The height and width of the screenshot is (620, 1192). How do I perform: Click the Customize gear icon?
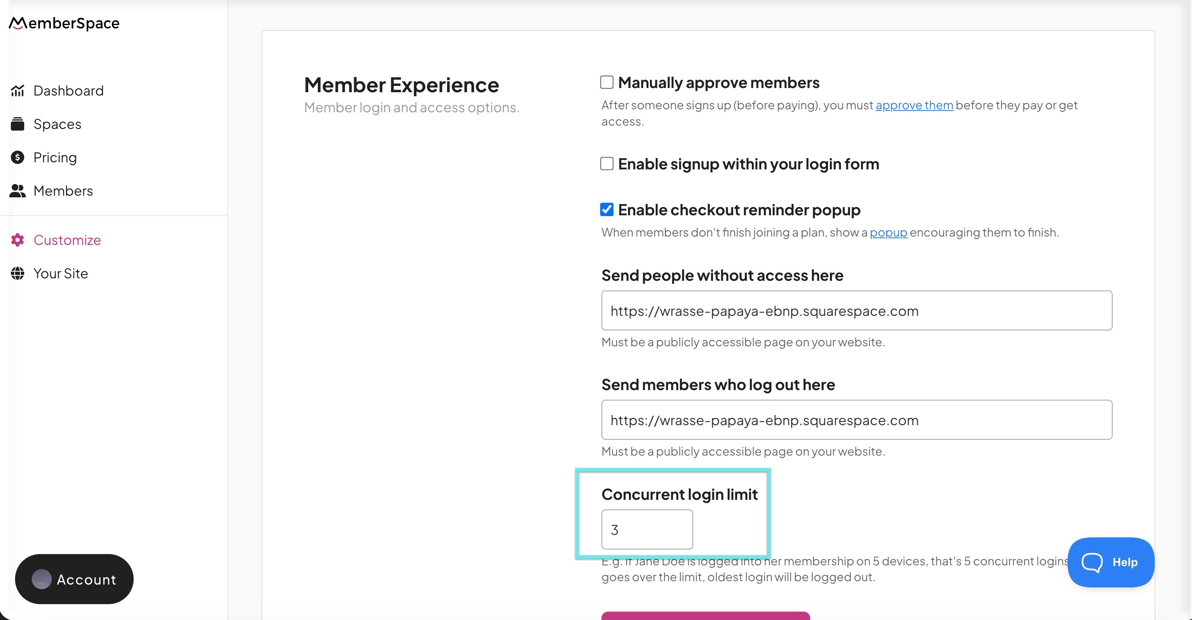18,240
